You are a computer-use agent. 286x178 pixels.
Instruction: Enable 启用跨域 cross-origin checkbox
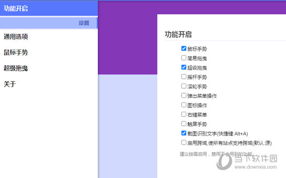click(x=184, y=143)
